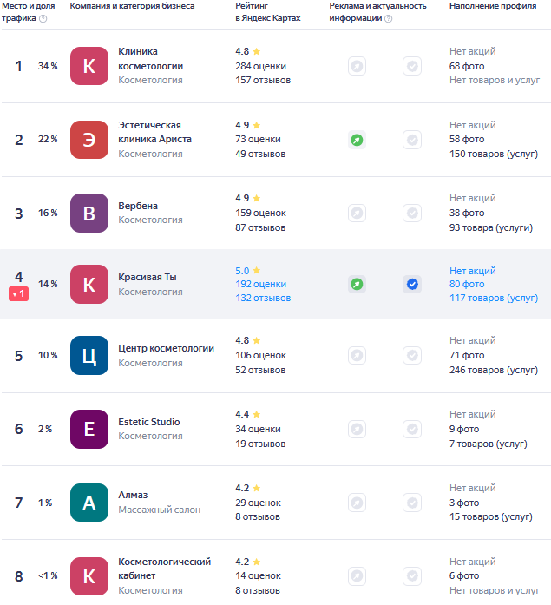Open the "Клиника косметологии..." company name
Image resolution: width=551 pixels, height=605 pixels.
154,59
